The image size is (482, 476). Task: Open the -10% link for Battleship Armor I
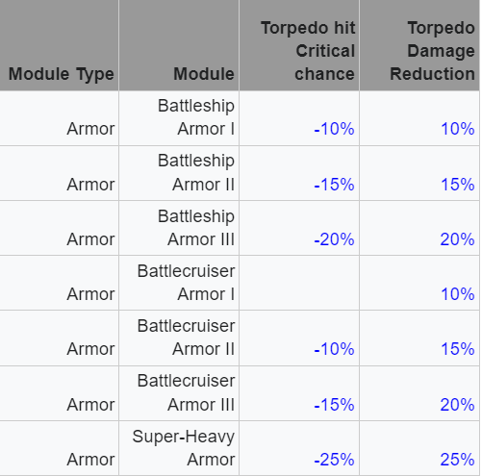pos(334,129)
